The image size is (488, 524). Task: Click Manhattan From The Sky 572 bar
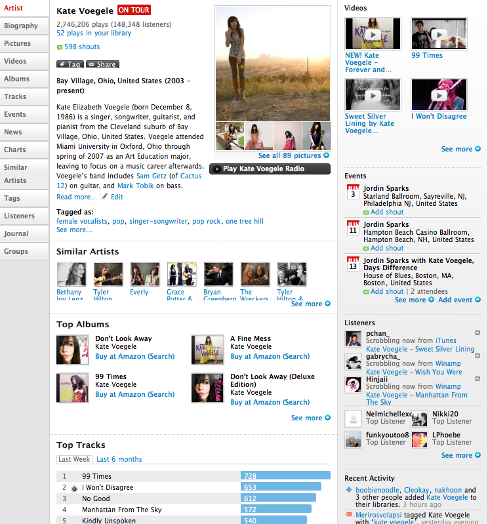point(275,510)
